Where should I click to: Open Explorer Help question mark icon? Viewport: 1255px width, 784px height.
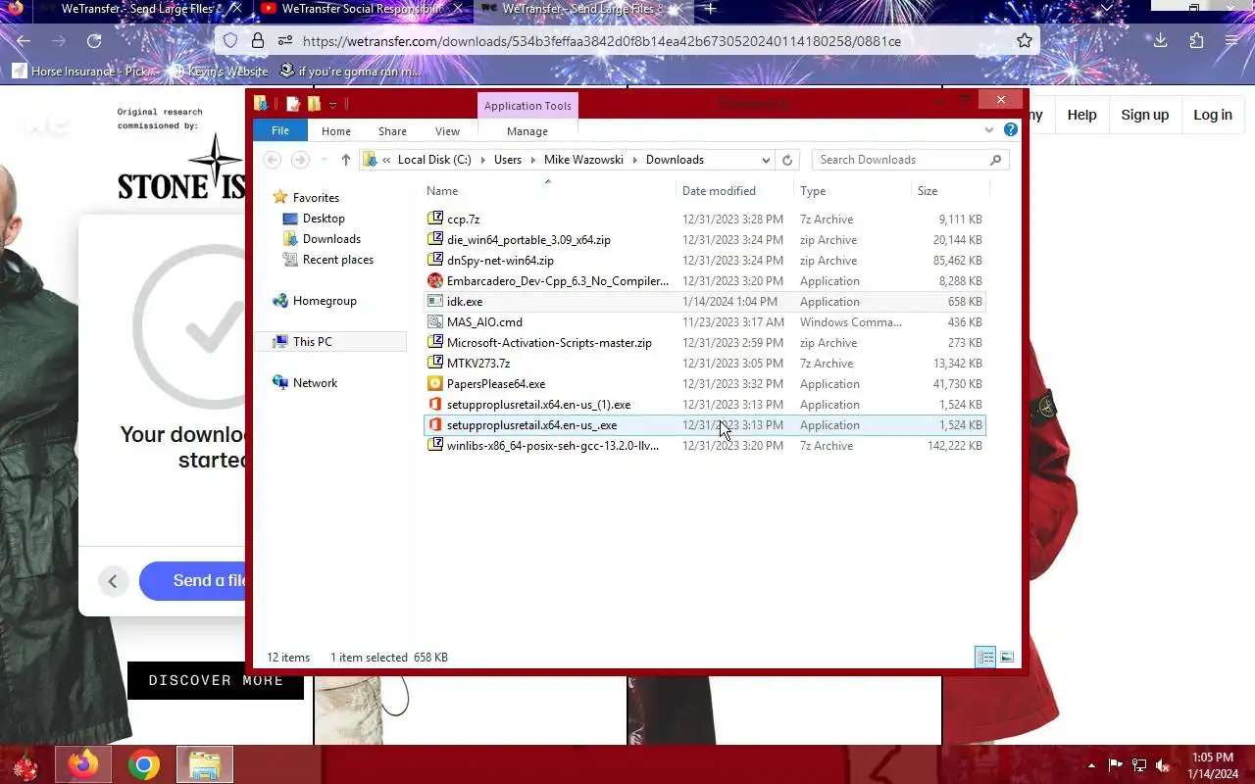(x=1010, y=130)
